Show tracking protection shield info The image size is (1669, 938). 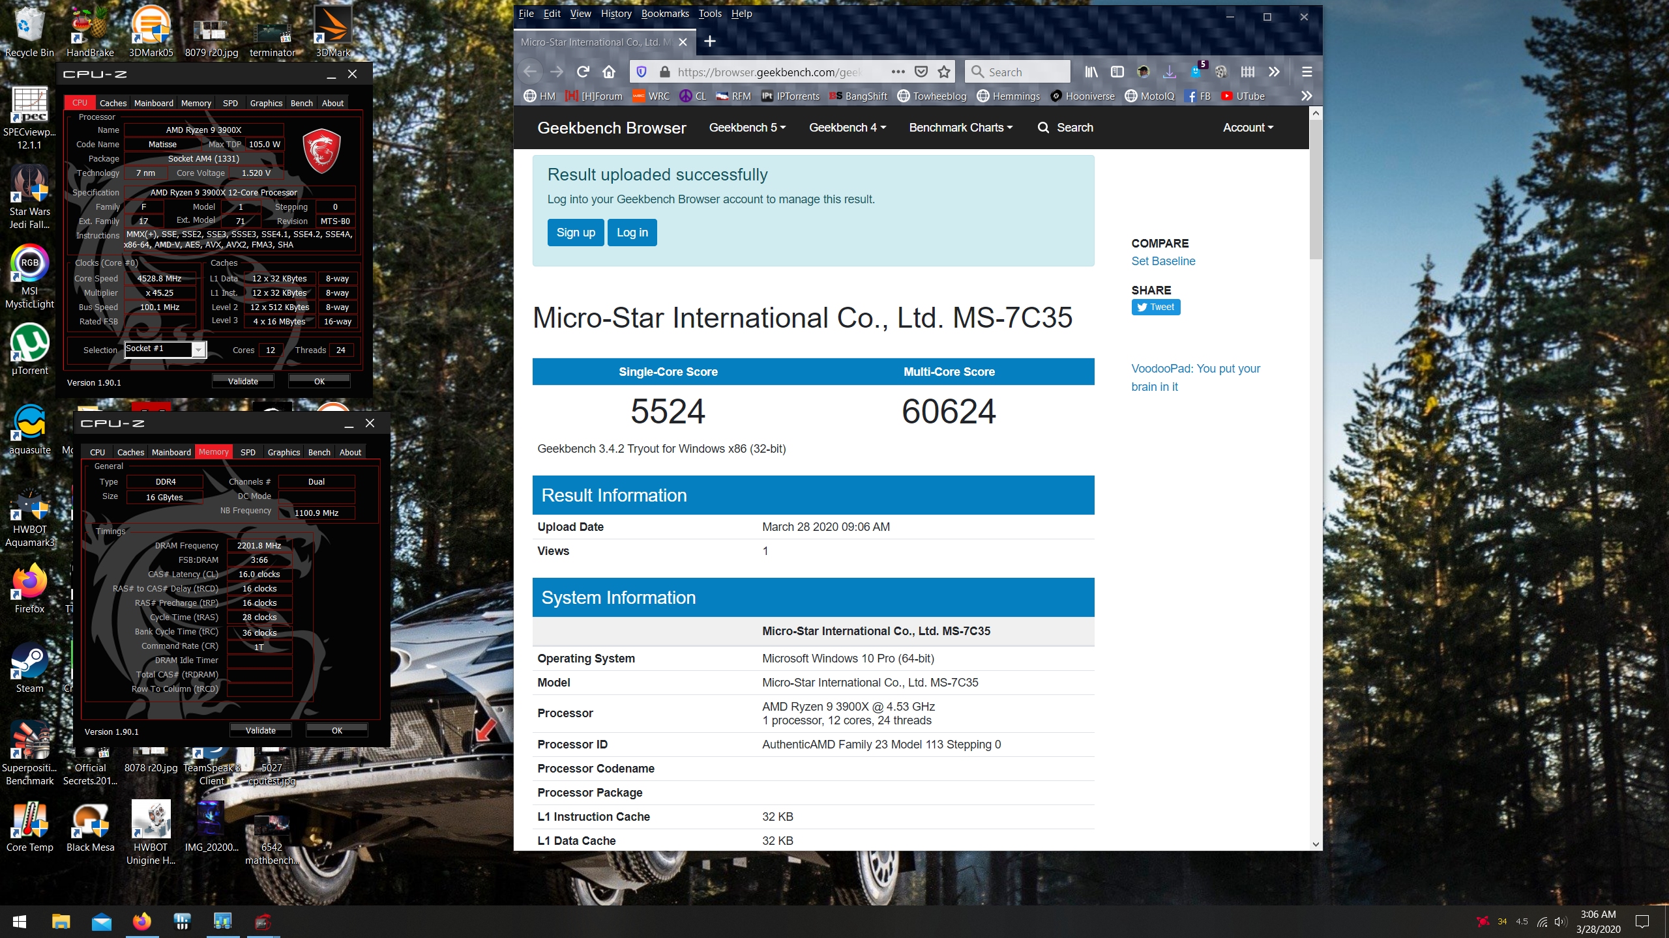click(641, 72)
